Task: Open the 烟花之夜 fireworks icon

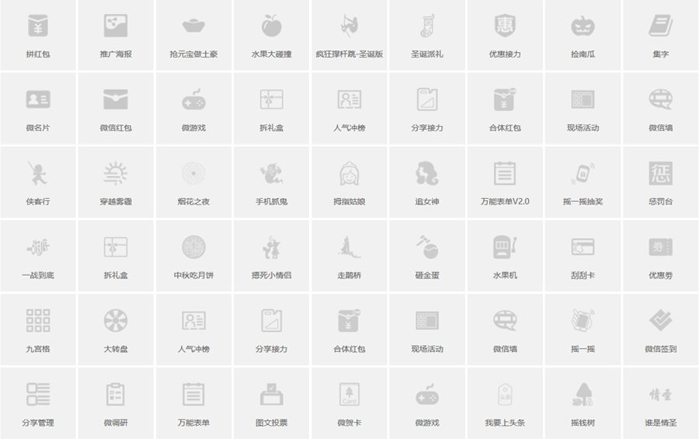Action: (x=193, y=173)
